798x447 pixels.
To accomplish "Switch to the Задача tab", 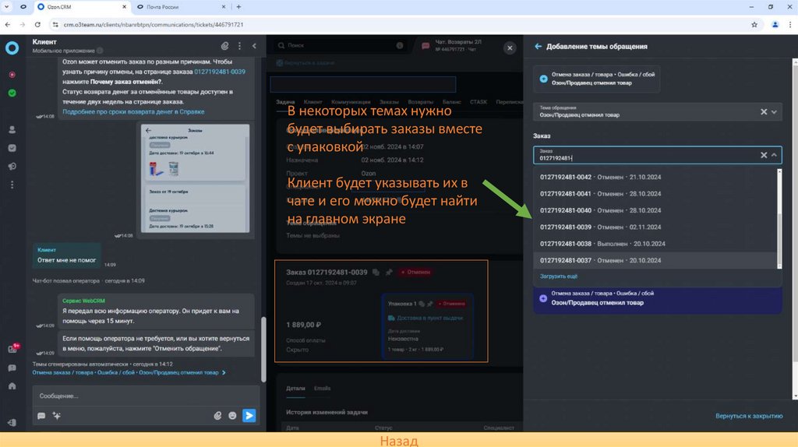I will pyautogui.click(x=285, y=102).
